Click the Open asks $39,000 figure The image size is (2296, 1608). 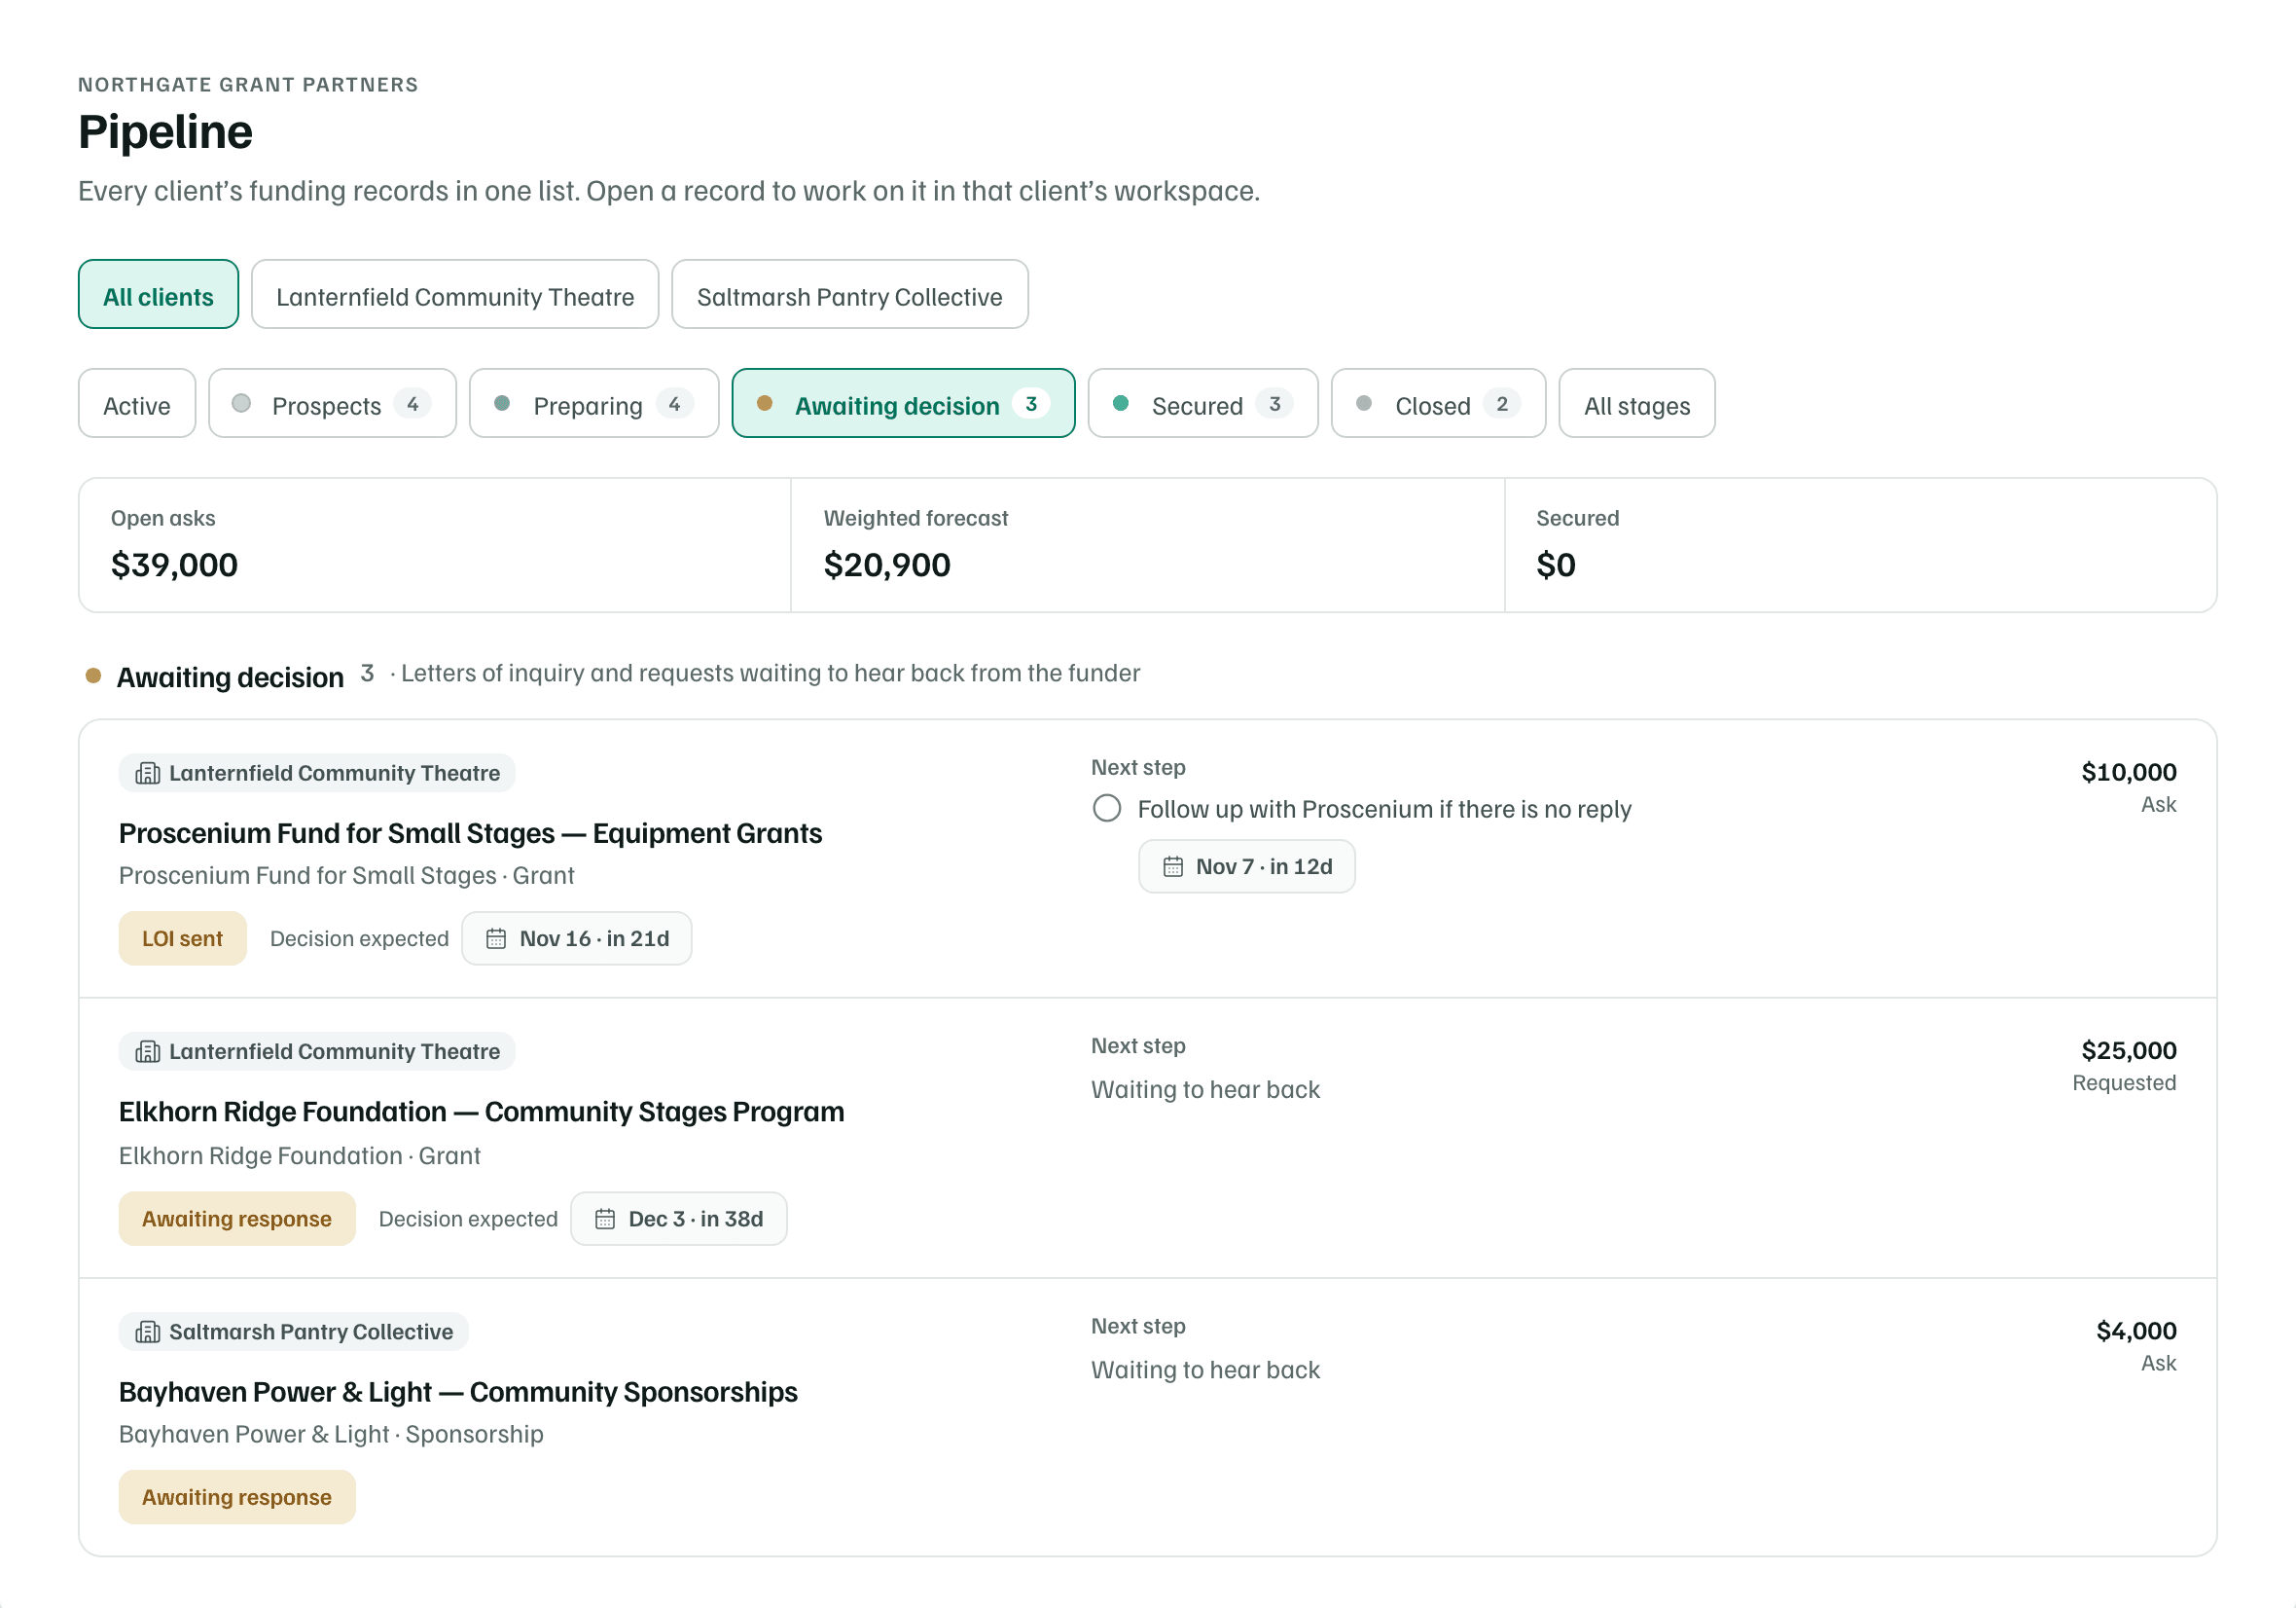click(175, 565)
